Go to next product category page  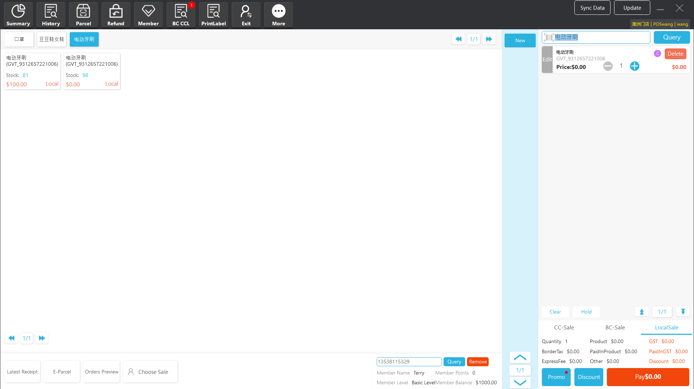(489, 39)
